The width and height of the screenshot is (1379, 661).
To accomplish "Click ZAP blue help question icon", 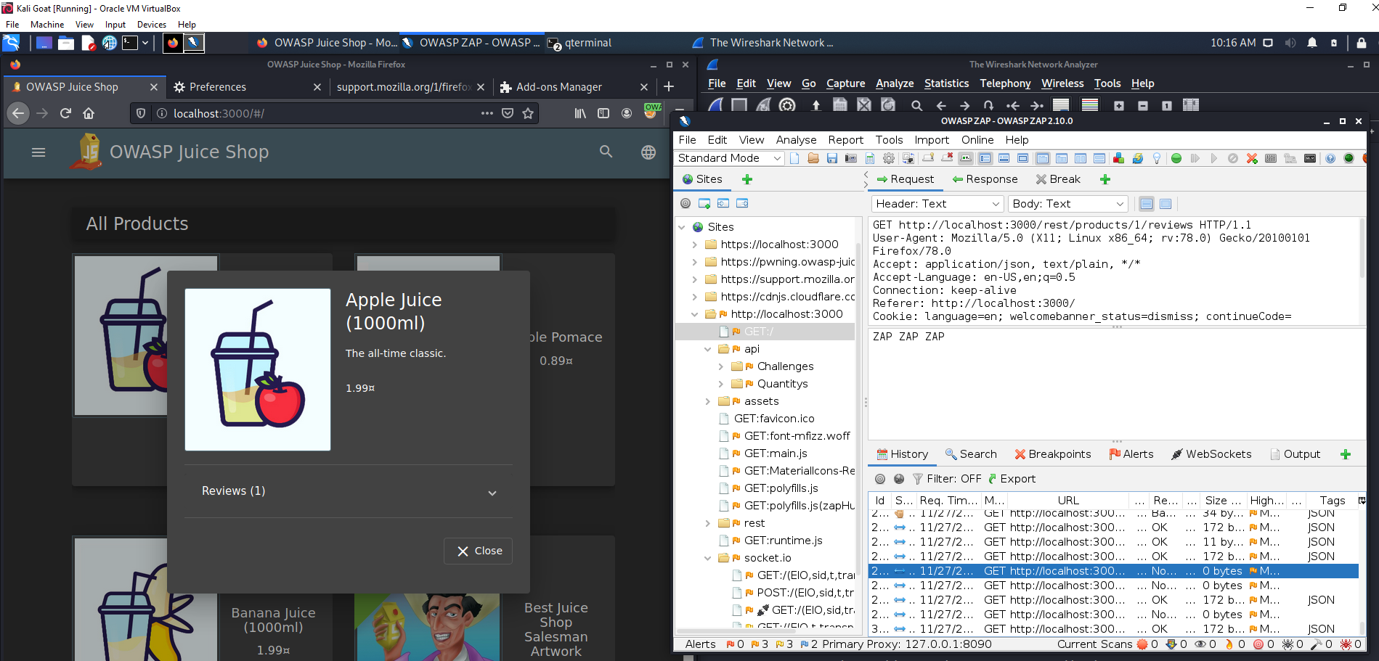I will [x=1330, y=158].
